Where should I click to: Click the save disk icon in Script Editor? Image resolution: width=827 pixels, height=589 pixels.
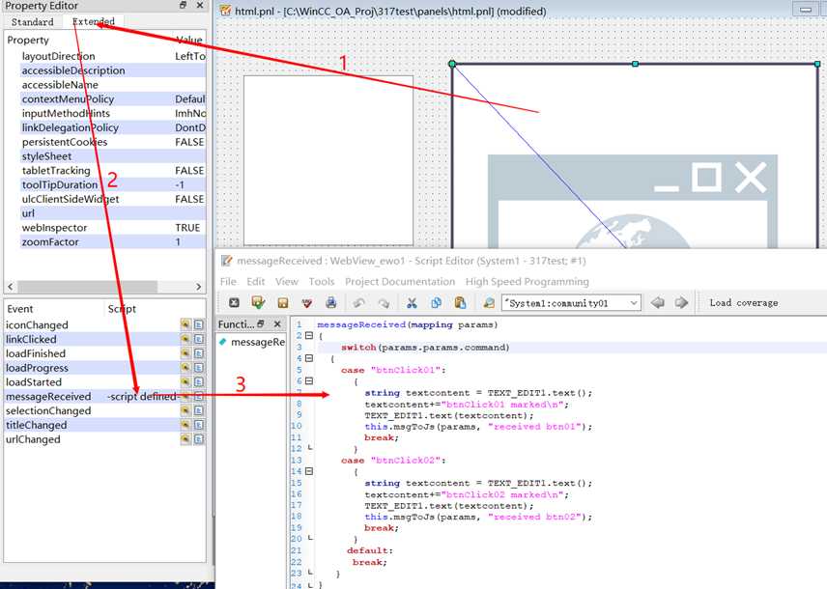283,302
